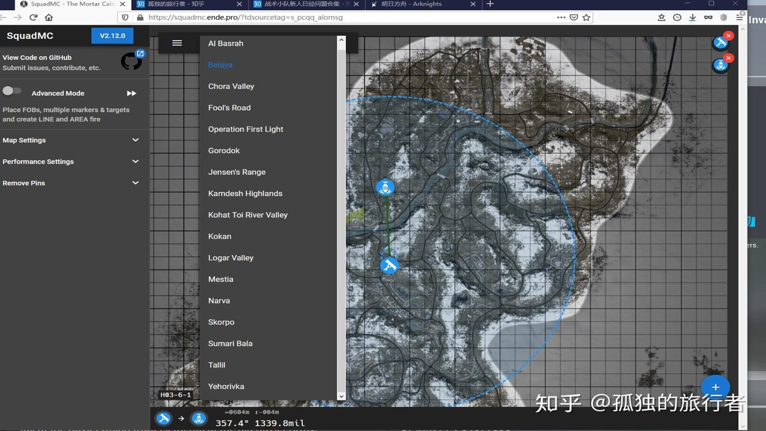766x431 pixels.
Task: Click the V2.12.0 version button
Action: click(x=113, y=36)
